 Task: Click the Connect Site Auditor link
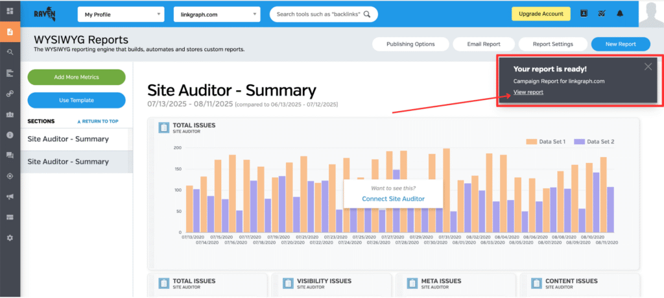393,199
